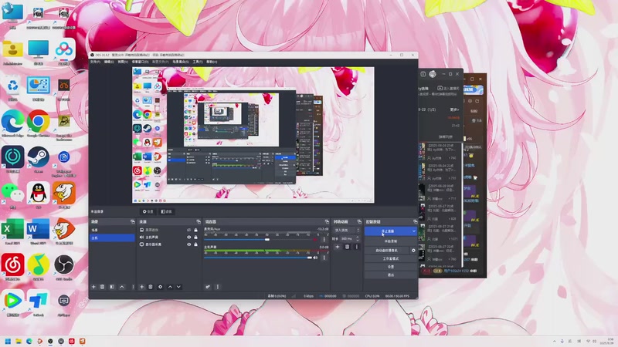Open 编辑(E) menu in OBS

[109, 62]
